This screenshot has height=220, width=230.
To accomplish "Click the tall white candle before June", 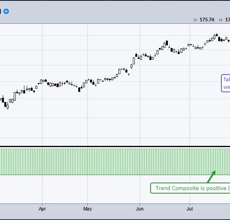I will (x=134, y=61).
